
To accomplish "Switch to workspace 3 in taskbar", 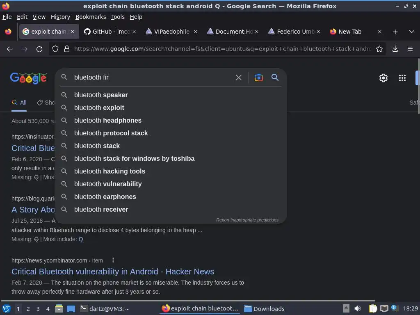I will click(x=38, y=309).
